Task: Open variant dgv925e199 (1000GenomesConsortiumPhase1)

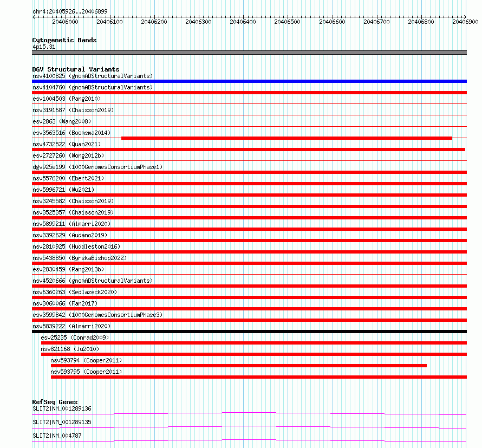Action: click(97, 167)
